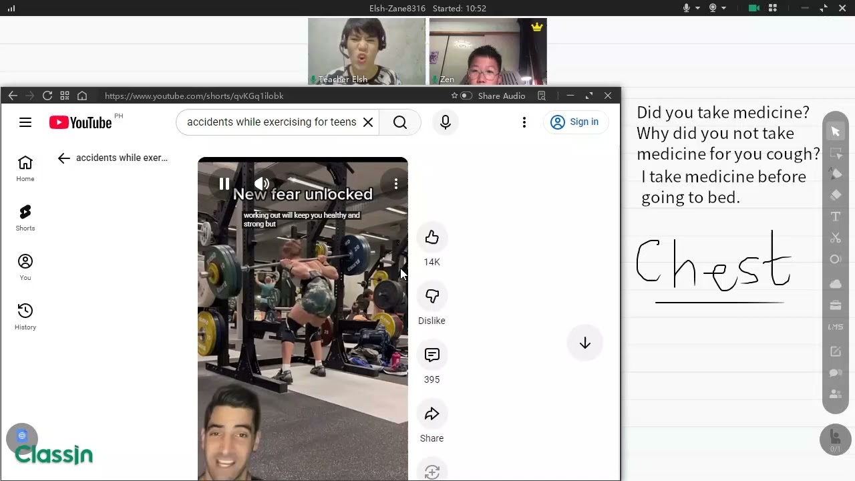
Task: Click the YouTube logo
Action: pos(80,122)
